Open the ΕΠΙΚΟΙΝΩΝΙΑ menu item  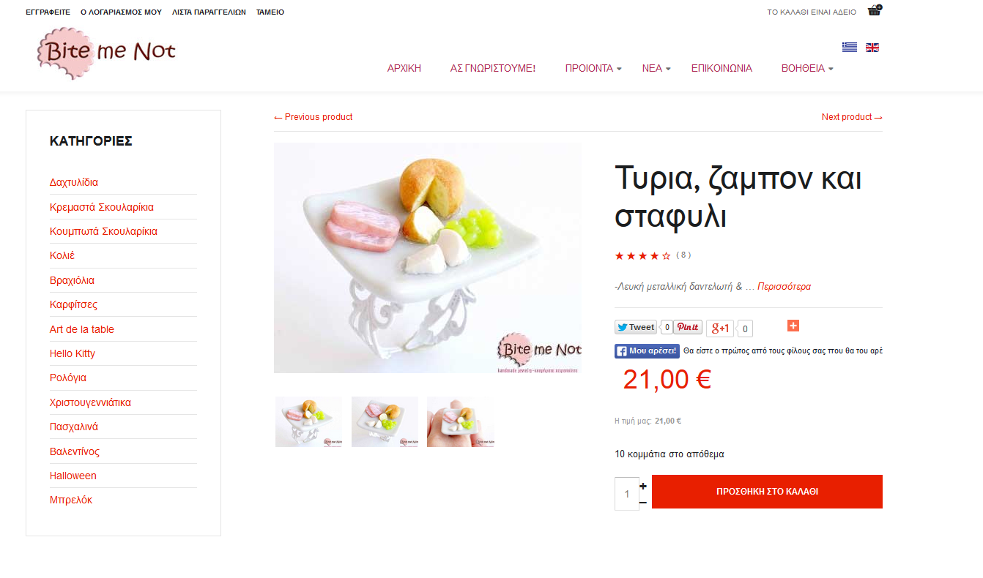[x=722, y=68]
